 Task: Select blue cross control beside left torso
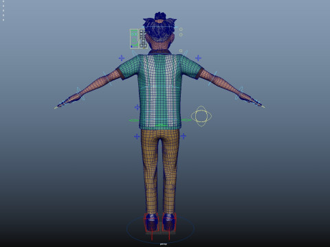[137, 107]
